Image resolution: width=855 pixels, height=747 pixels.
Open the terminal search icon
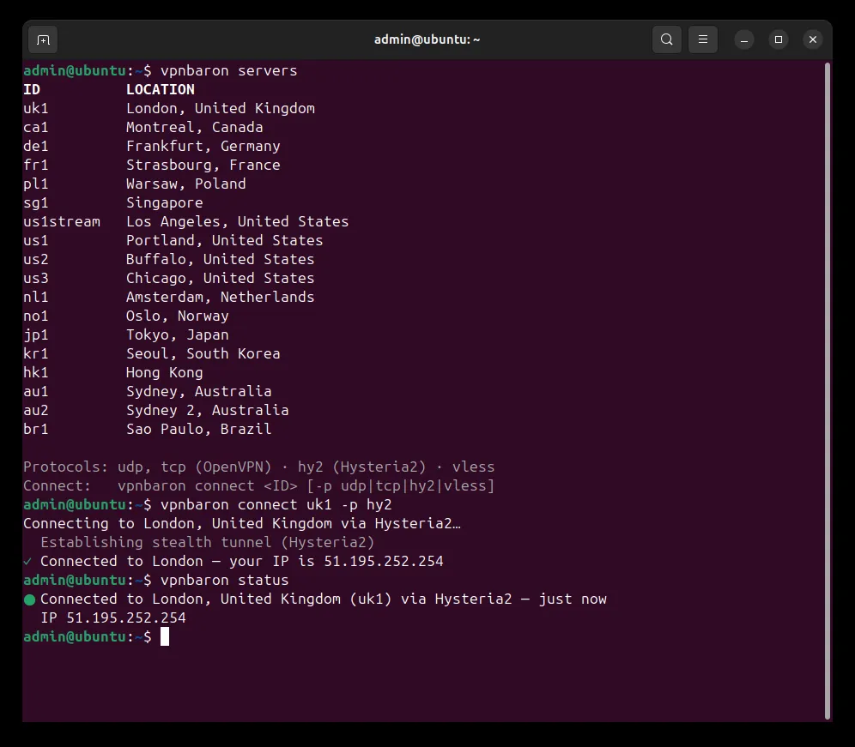click(x=666, y=39)
